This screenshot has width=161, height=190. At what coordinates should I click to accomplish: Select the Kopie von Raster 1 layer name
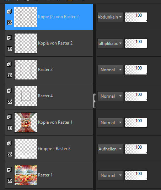pos(55,122)
